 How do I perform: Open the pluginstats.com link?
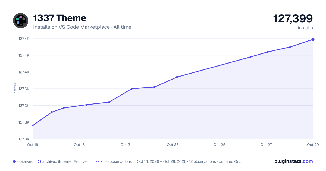pos(294,161)
